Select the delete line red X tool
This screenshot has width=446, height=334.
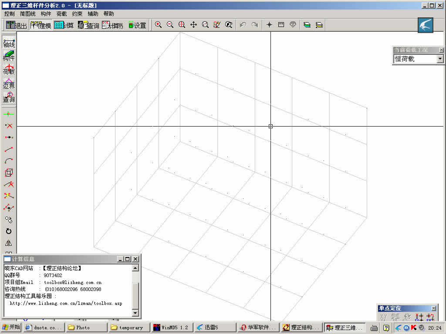tap(9, 184)
